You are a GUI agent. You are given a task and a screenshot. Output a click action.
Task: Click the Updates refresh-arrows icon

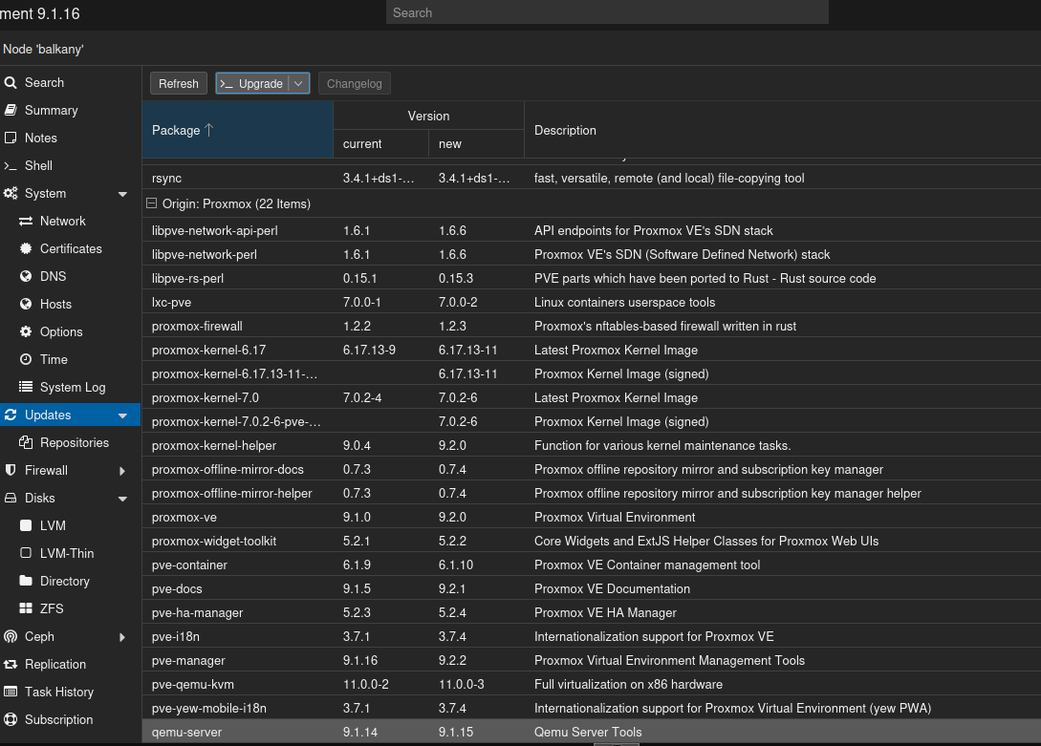click(10, 416)
